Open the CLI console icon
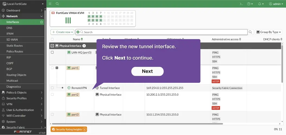This screenshot has height=135, width=286. (241, 4)
